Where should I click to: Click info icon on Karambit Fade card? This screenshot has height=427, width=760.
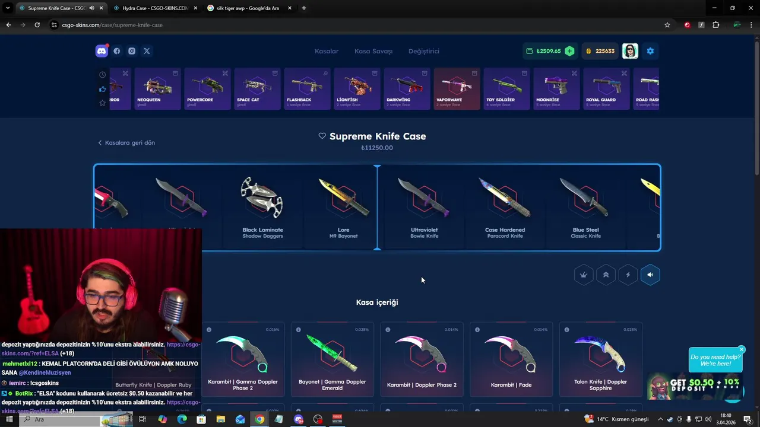477,330
